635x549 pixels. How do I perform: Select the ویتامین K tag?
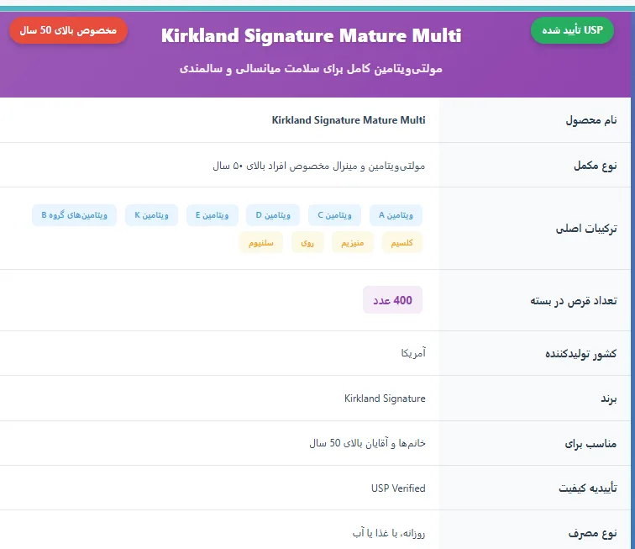pyautogui.click(x=151, y=215)
